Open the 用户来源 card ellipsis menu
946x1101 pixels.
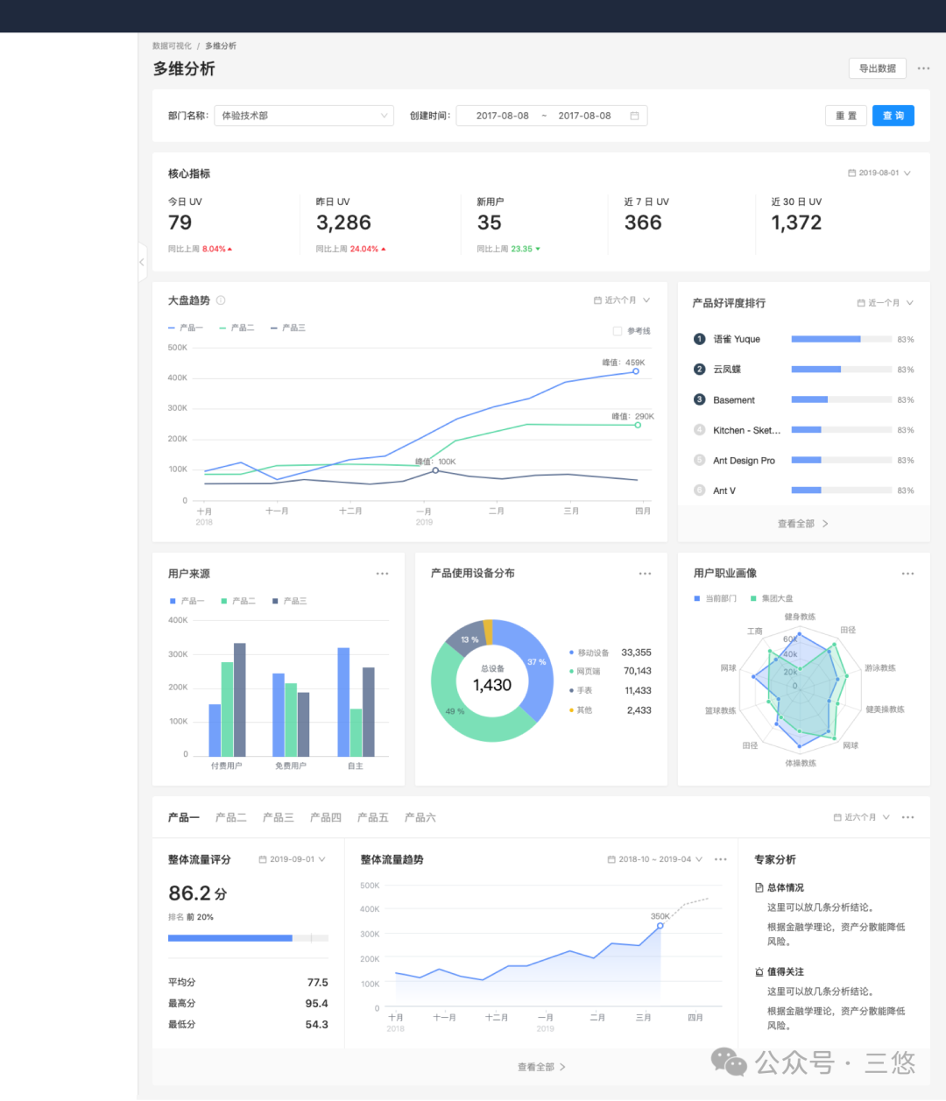coord(382,574)
